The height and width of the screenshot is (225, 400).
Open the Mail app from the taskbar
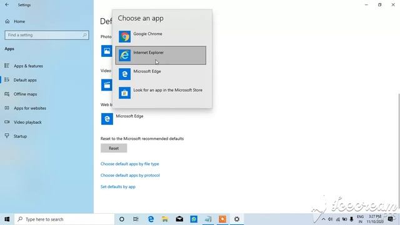pyautogui.click(x=179, y=219)
